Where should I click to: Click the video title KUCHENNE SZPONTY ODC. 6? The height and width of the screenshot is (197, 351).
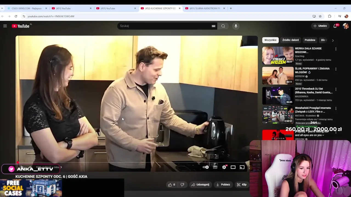point(51,176)
